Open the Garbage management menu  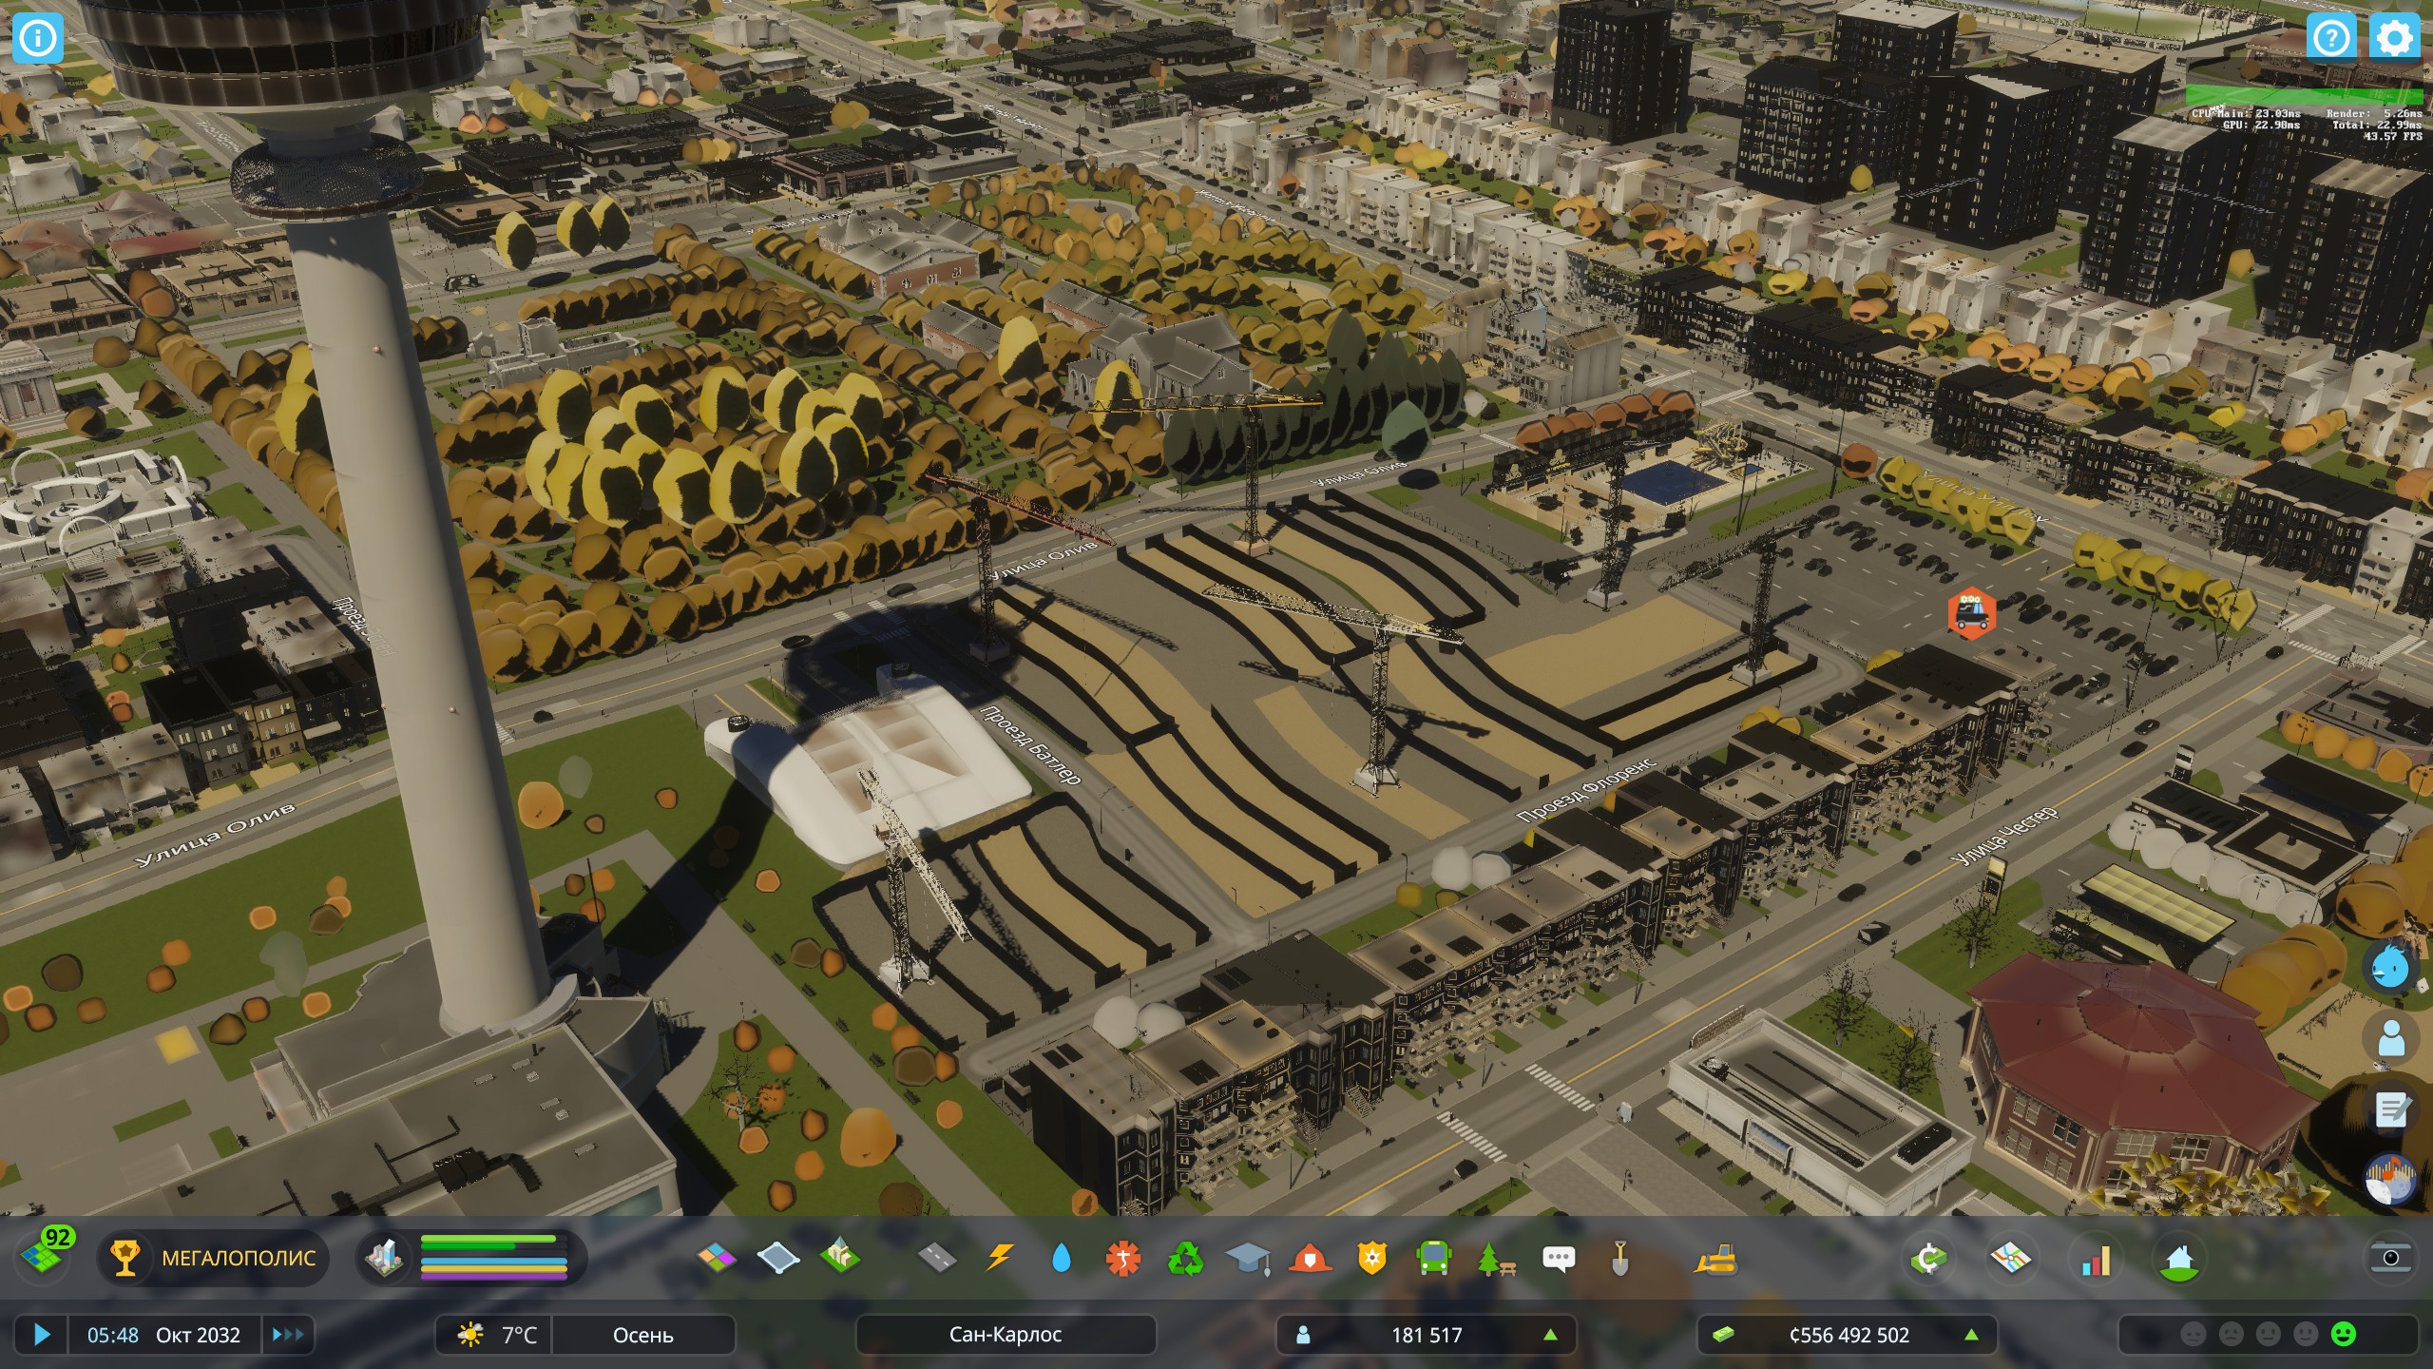[1187, 1260]
